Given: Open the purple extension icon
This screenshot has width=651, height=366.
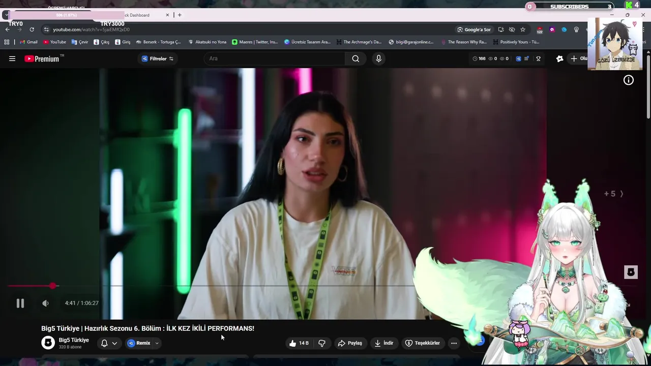Looking at the screenshot, I should click(x=552, y=29).
